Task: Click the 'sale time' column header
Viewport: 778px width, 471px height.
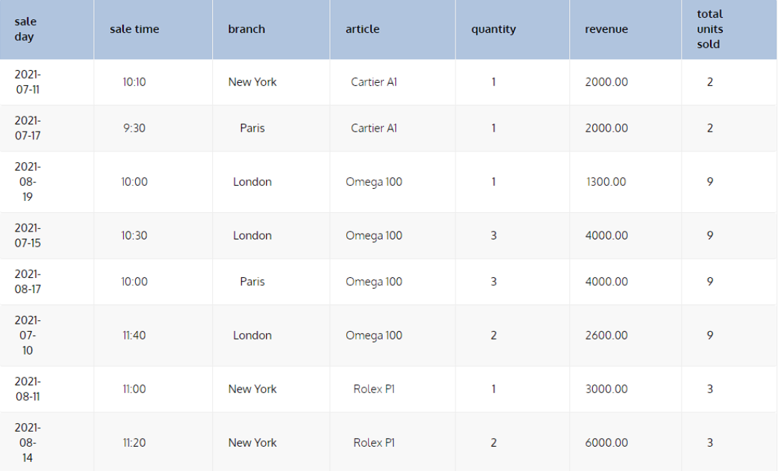Action: point(134,29)
